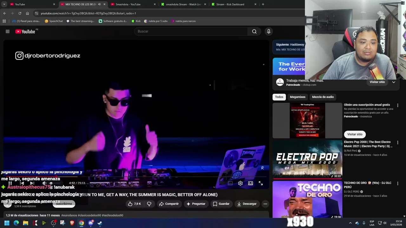Image resolution: width=406 pixels, height=228 pixels.
Task: Skip to the next video in the mix
Action: click(32, 183)
